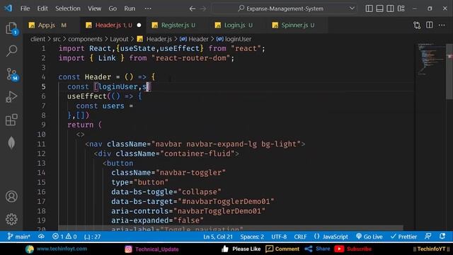Open the Explorer view in activity bar
453x255 pixels.
[x=11, y=28]
